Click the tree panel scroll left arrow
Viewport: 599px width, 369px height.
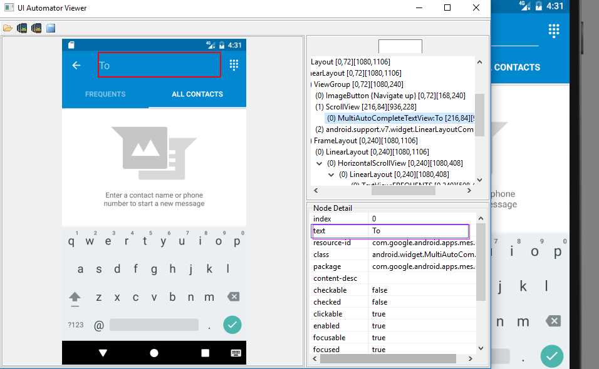[x=316, y=191]
